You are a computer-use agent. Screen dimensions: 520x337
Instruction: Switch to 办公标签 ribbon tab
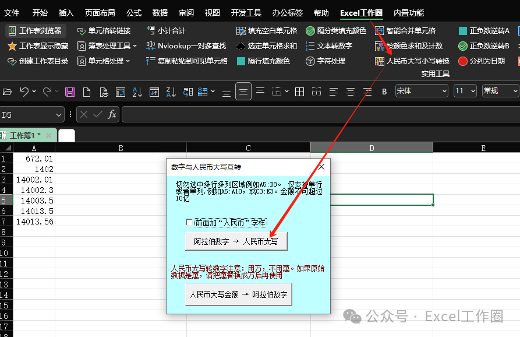coord(287,13)
